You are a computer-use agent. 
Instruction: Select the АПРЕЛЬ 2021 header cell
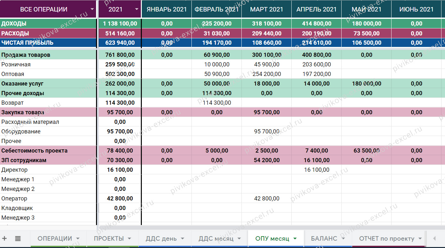317,9
